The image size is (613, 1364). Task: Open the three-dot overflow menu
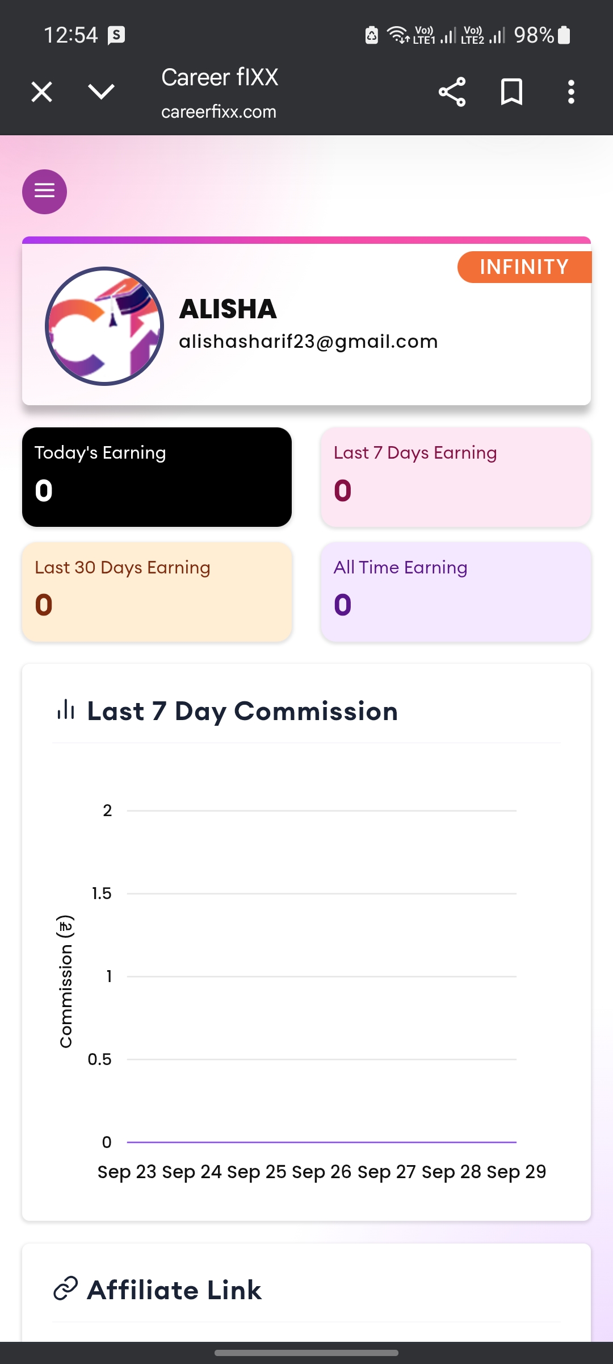click(x=571, y=92)
